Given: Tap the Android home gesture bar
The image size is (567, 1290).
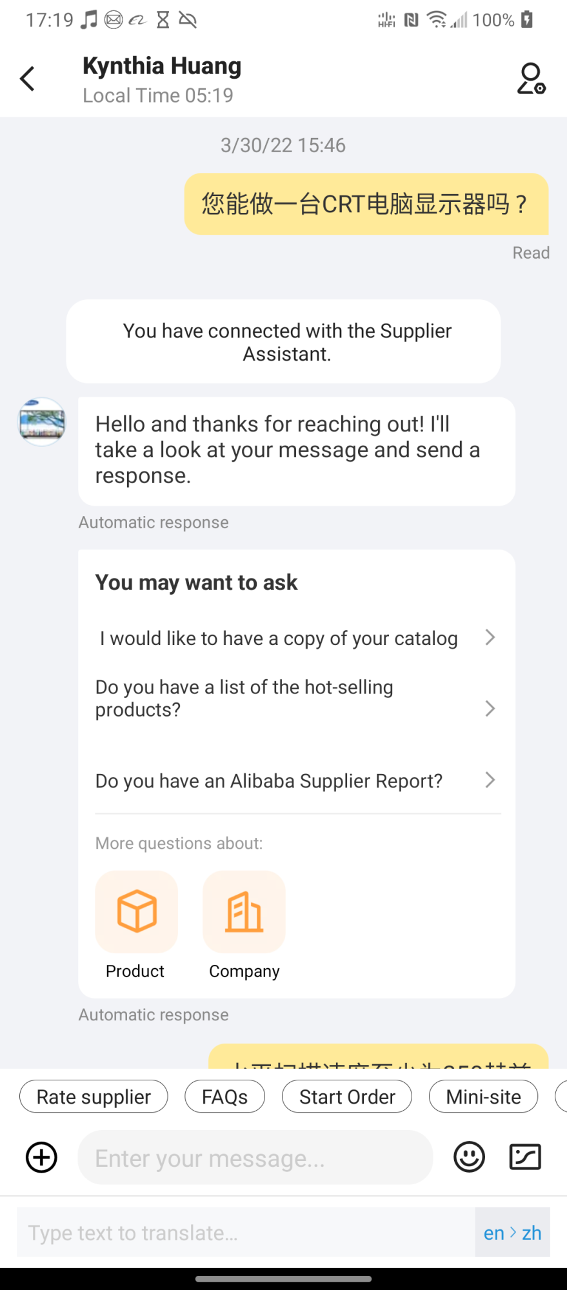Looking at the screenshot, I should (283, 1278).
